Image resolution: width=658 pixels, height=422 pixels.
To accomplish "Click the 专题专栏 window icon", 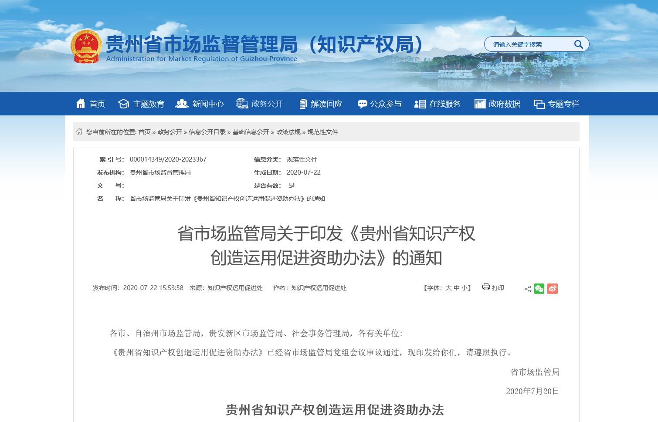I will (x=539, y=104).
